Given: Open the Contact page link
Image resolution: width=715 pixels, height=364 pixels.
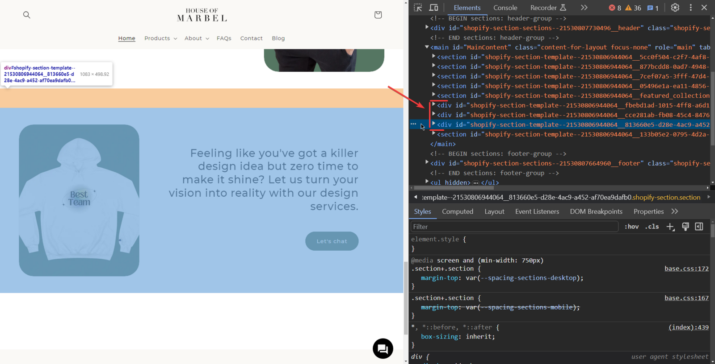Looking at the screenshot, I should (x=251, y=38).
